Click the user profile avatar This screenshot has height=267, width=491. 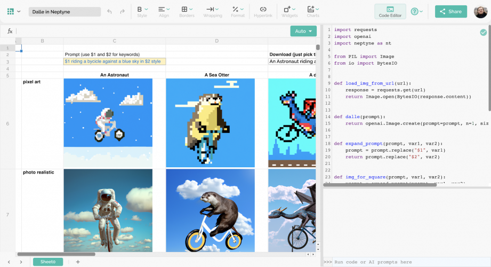click(480, 11)
